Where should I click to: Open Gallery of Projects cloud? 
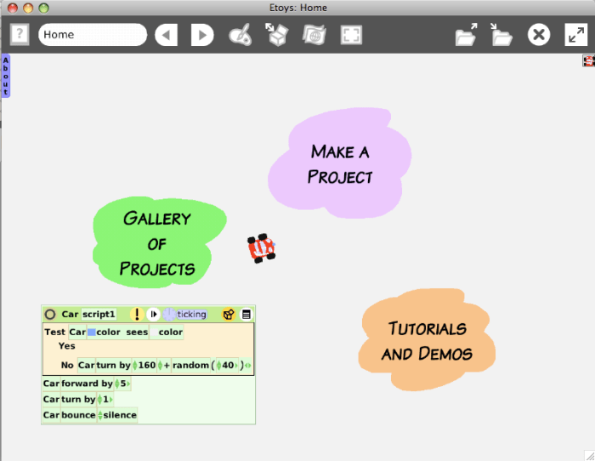point(157,243)
